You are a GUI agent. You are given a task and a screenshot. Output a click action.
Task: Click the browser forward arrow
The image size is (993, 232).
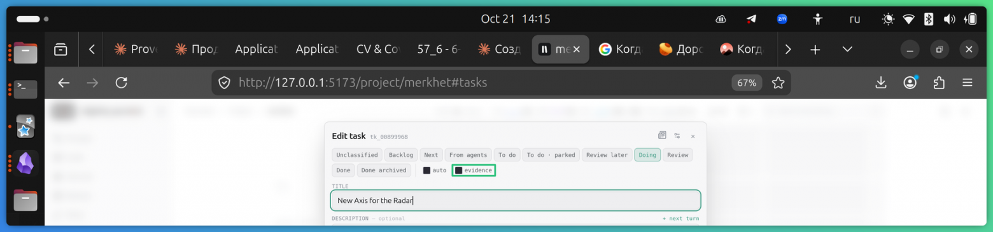click(93, 83)
